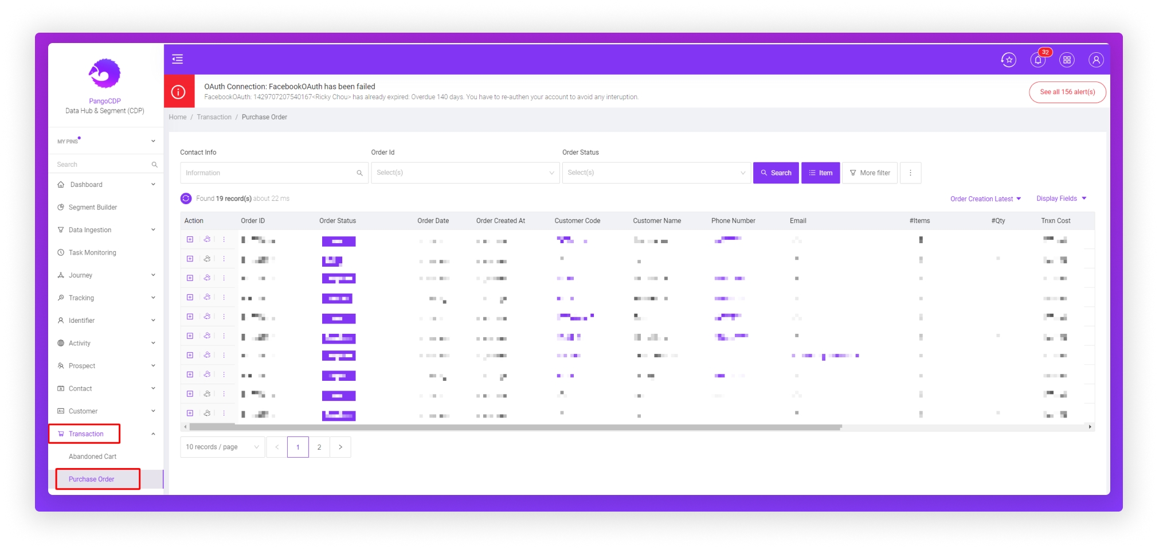Collapse the sidebar with the hamburger icon
This screenshot has width=1159, height=550.
pyautogui.click(x=178, y=59)
